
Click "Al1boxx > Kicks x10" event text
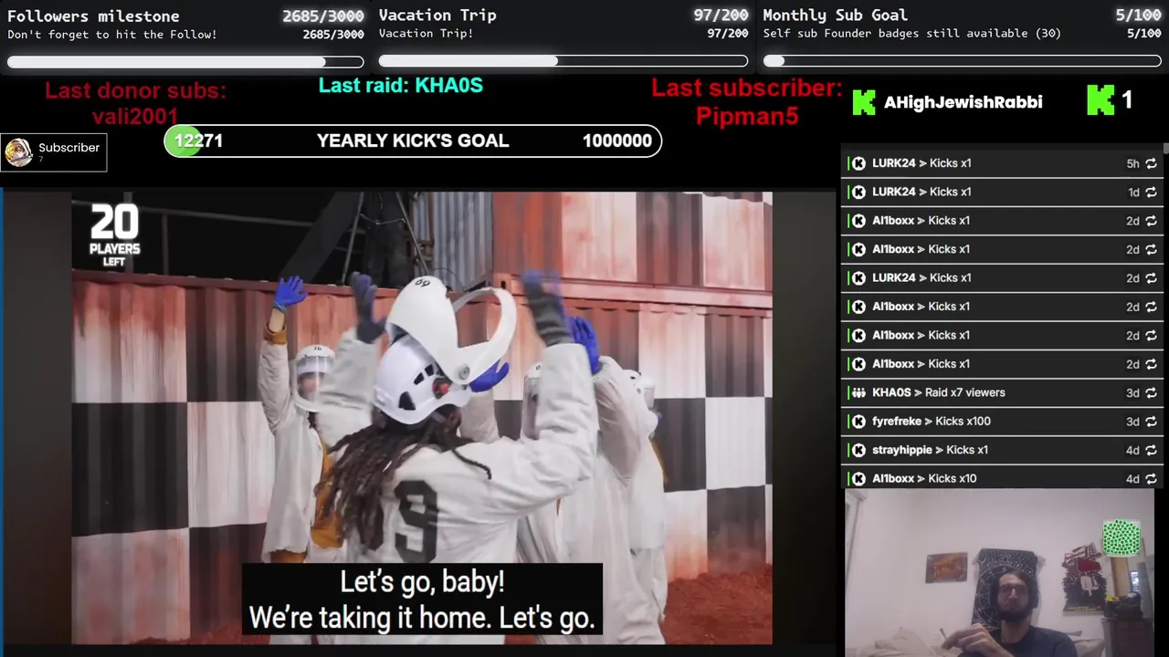point(924,478)
